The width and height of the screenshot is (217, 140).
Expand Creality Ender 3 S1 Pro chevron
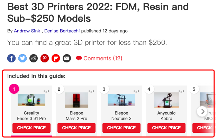[x=46, y=91]
